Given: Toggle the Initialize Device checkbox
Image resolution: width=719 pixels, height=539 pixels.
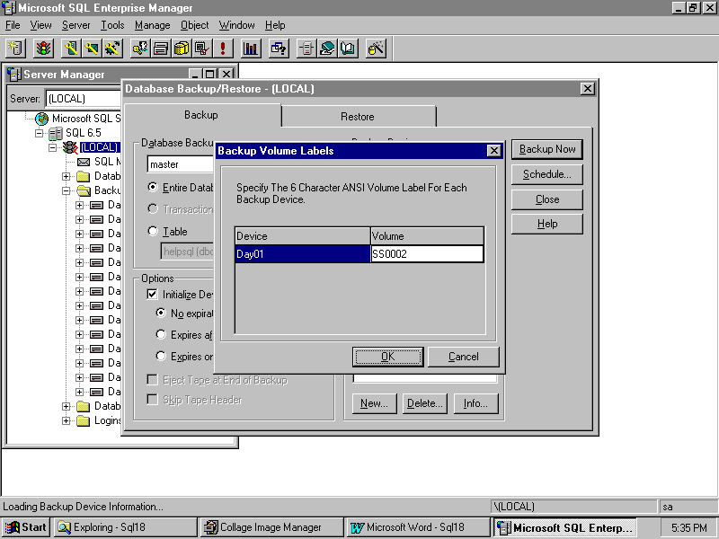Looking at the screenshot, I should tap(152, 294).
